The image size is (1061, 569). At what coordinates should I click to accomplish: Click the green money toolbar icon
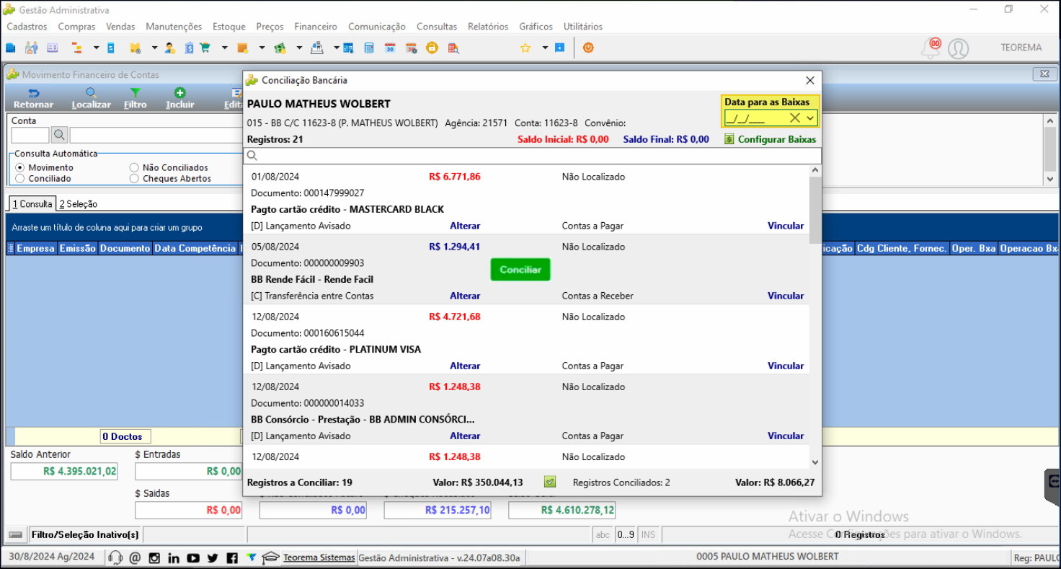click(x=280, y=48)
